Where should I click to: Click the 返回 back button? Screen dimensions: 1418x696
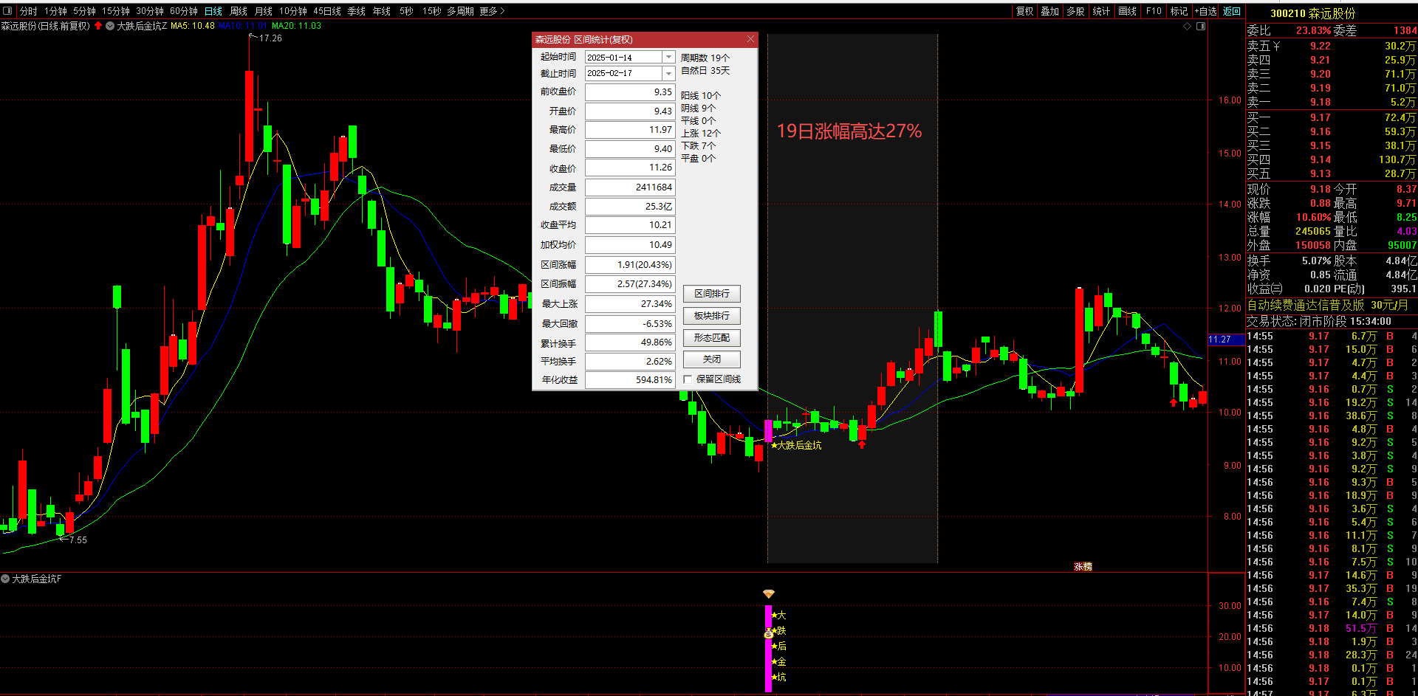click(x=1232, y=11)
